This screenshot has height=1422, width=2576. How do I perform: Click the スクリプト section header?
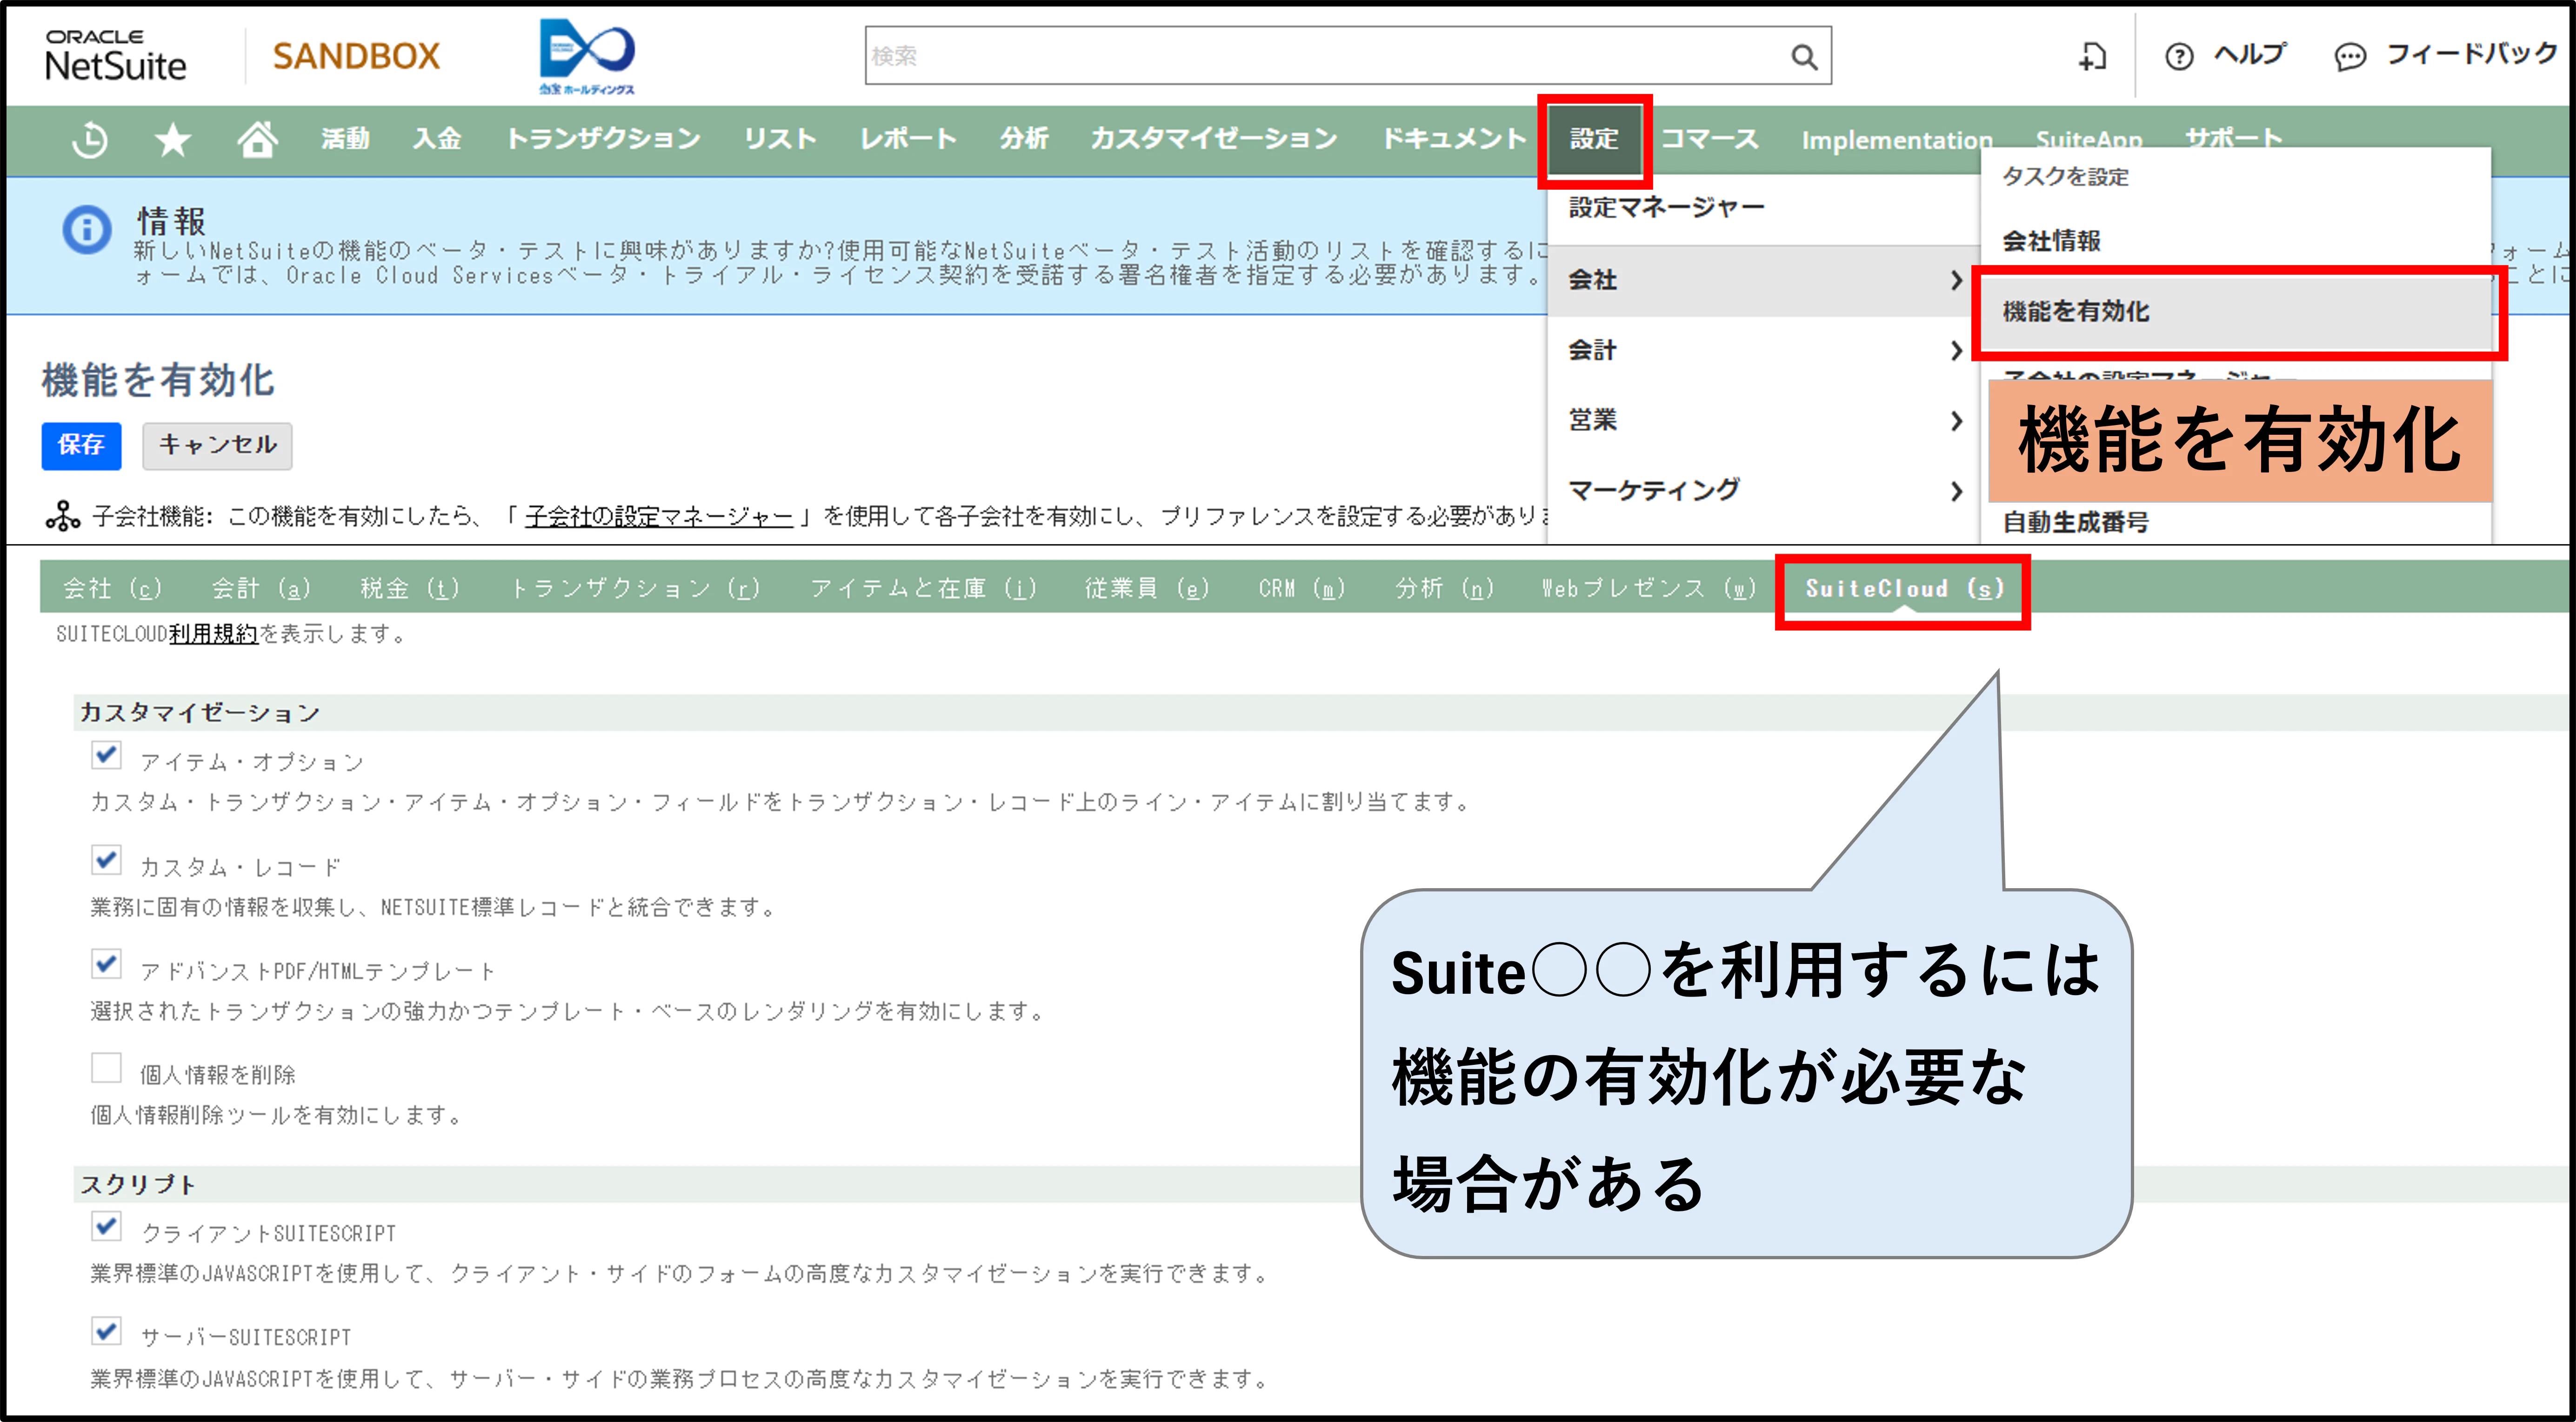[x=138, y=1184]
